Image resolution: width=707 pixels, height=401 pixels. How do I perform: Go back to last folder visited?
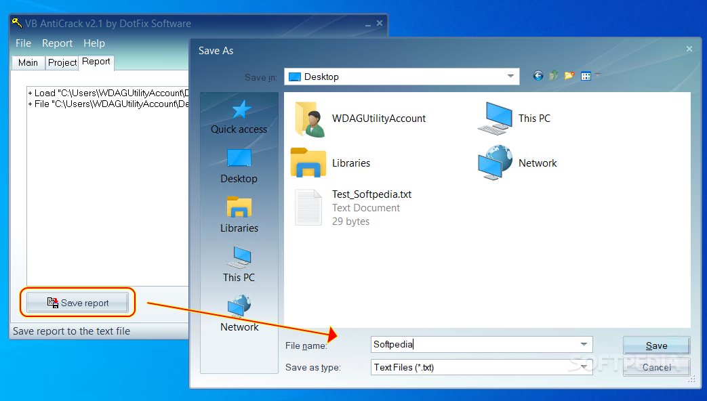[538, 76]
